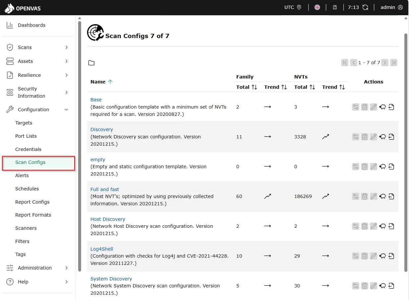Open the empty scan config link
409x300 pixels.
point(98,160)
